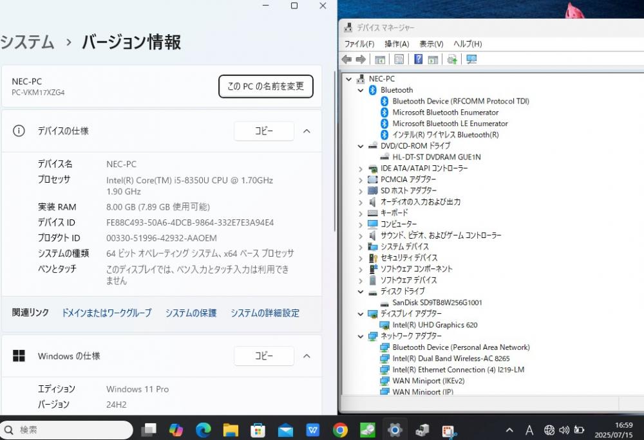Open the システムの詳細設定 link
The width and height of the screenshot is (644, 440).
[x=265, y=313]
